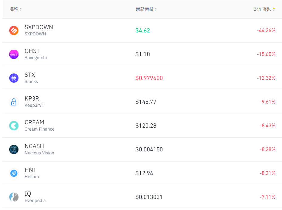Click Helium -8.21% change value
Screen dimensions: 282x210
(267, 173)
